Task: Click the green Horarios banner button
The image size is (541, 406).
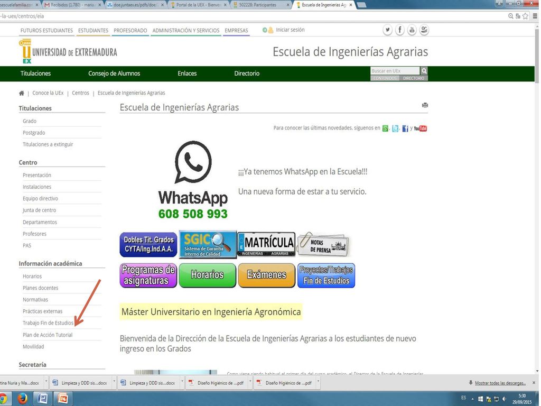Action: 207,275
